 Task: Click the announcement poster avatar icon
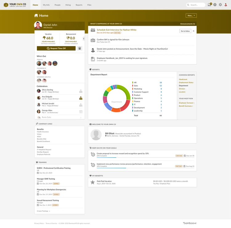(93, 50)
